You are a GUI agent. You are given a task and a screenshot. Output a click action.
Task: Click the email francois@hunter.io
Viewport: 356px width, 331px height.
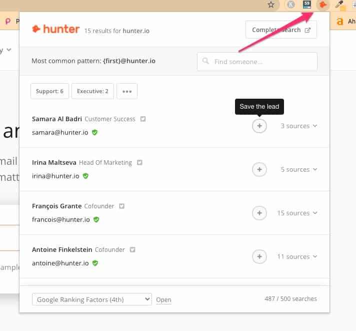[x=61, y=220]
